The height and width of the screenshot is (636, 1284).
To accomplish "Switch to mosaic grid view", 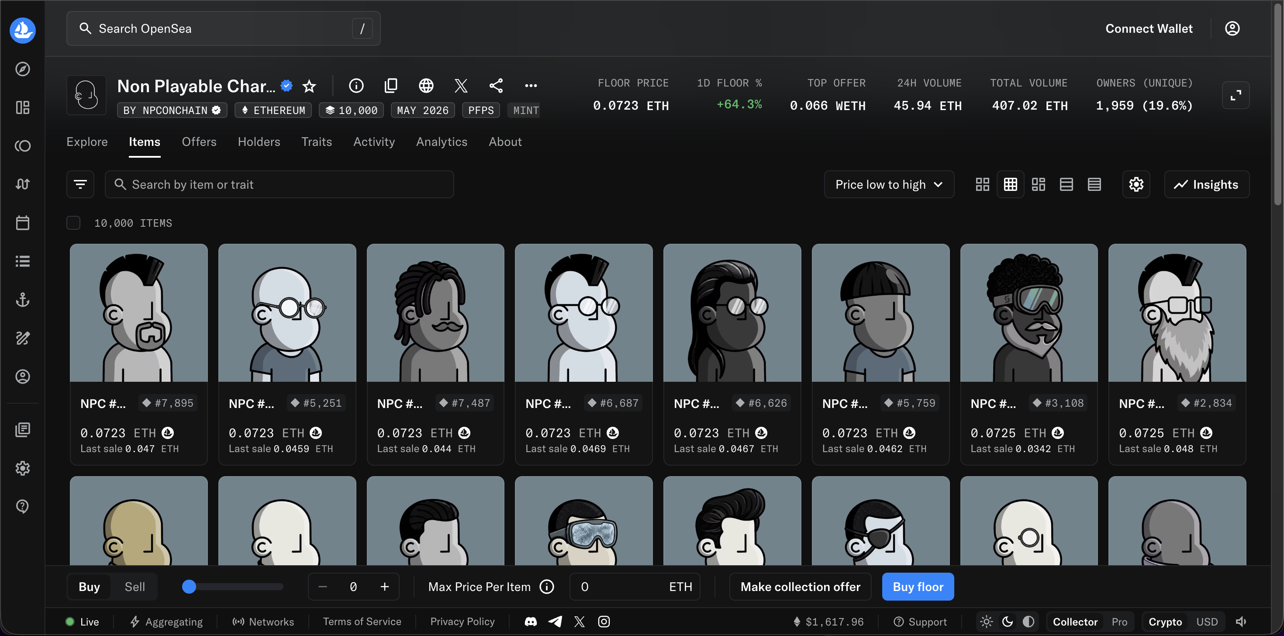I will tap(1038, 184).
